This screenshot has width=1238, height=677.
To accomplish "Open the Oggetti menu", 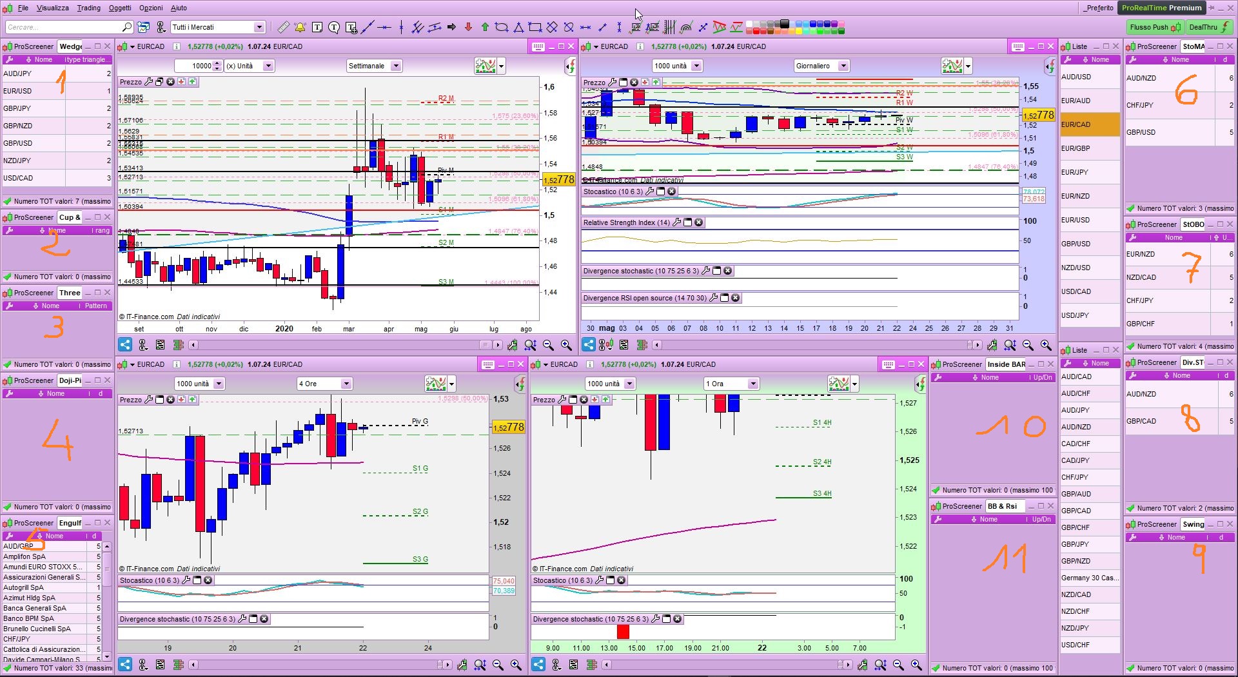I will (120, 8).
